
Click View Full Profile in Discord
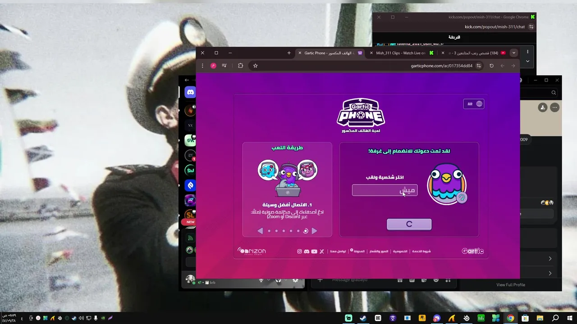[x=511, y=285]
